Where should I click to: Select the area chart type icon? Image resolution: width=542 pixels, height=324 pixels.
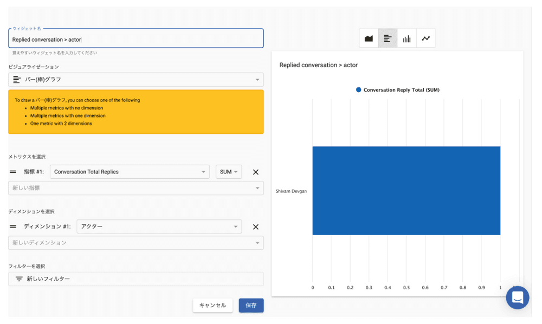point(369,38)
